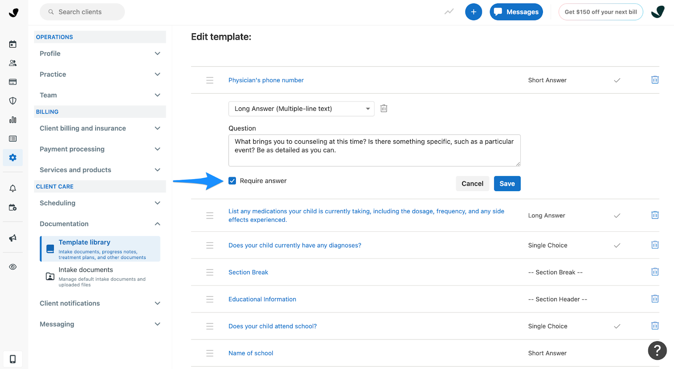The width and height of the screenshot is (674, 369).
Task: Check notifications via the bell icon
Action: click(x=13, y=188)
